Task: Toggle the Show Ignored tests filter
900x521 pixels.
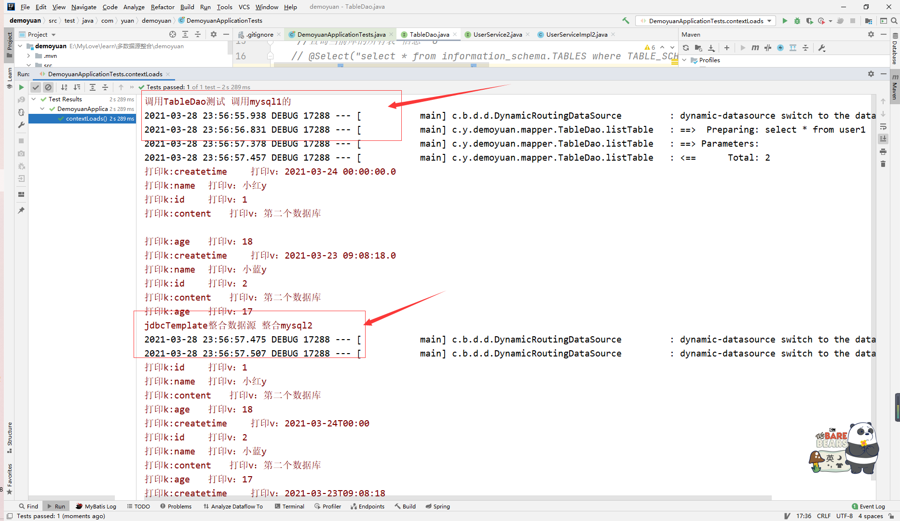Action: 48,87
